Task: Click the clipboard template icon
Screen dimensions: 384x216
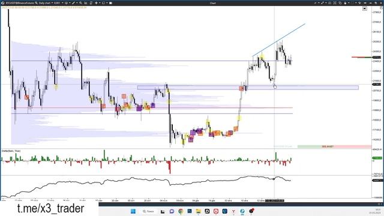Action: pyautogui.click(x=91, y=3)
